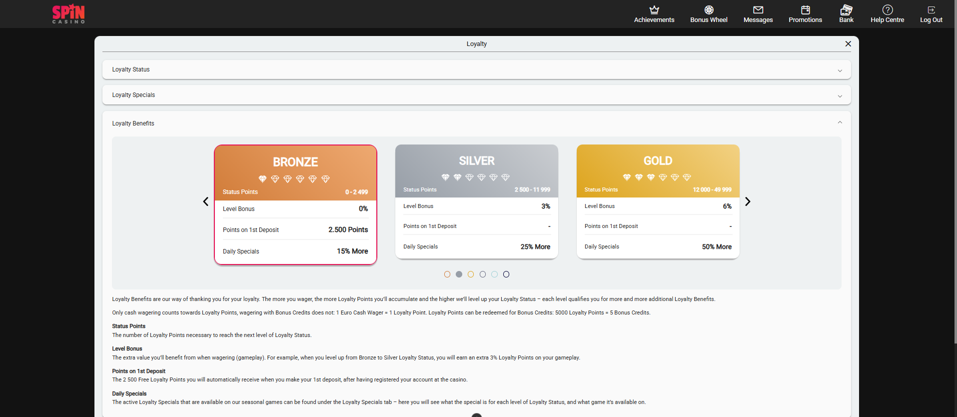Click Gold's '12 000 - 49 999' status points

(712, 189)
